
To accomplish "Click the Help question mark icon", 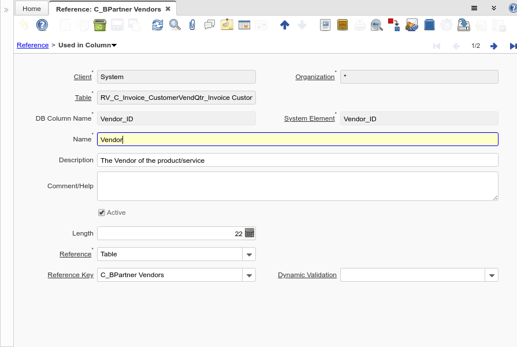I will pos(42,25).
